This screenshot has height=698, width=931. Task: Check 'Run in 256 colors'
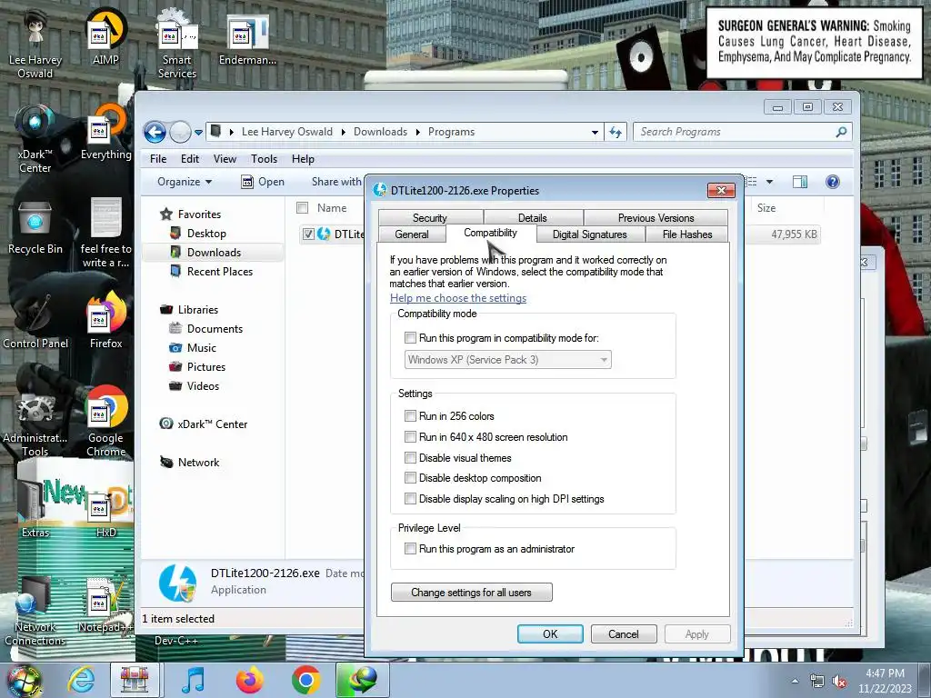(x=410, y=416)
